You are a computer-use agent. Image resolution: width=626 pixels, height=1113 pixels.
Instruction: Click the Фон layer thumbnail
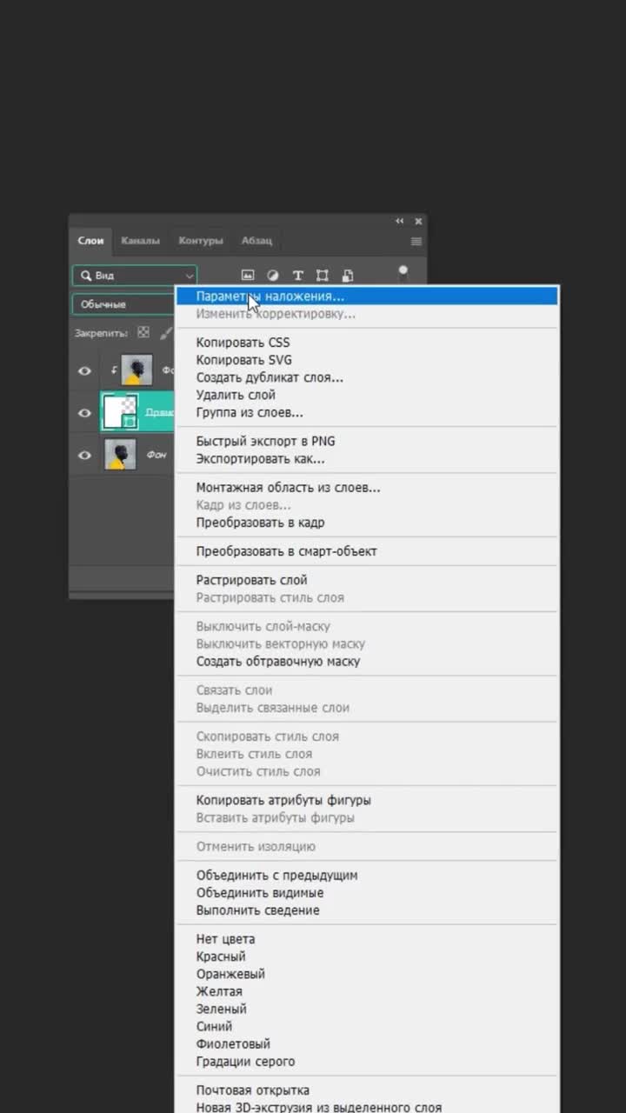tap(120, 455)
